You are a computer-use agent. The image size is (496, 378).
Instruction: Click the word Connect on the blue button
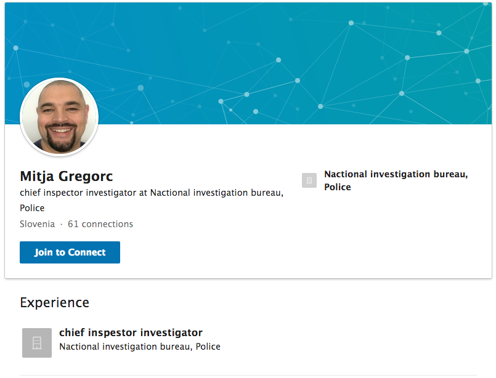pyautogui.click(x=87, y=252)
